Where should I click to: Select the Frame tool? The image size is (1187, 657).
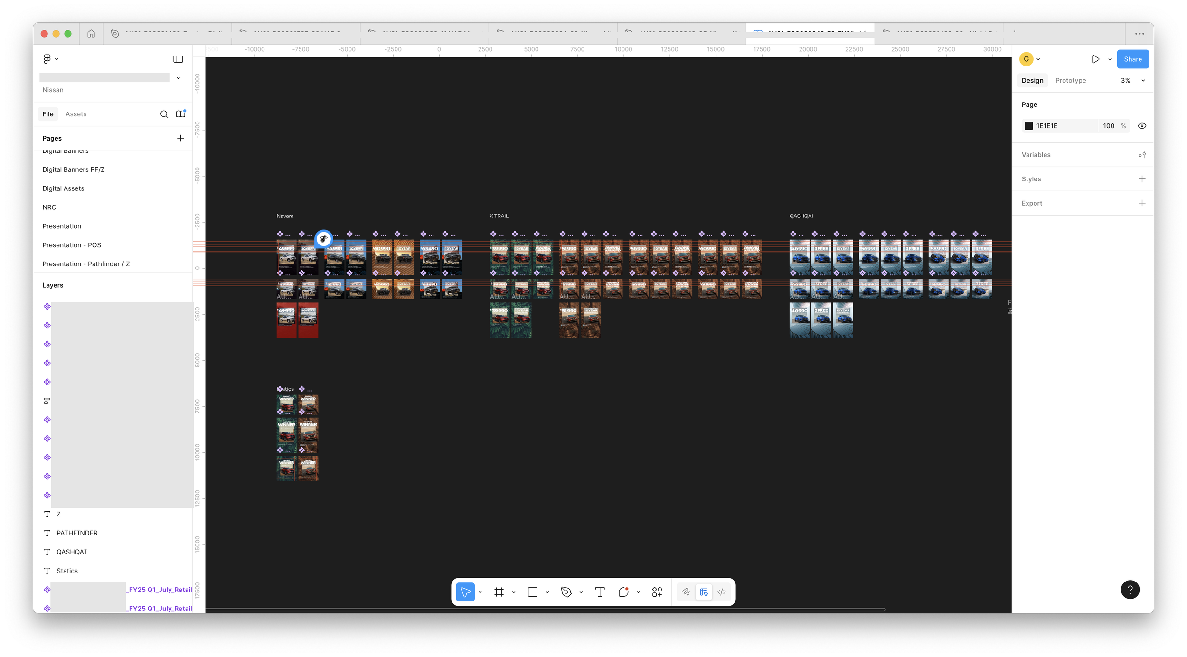click(499, 592)
